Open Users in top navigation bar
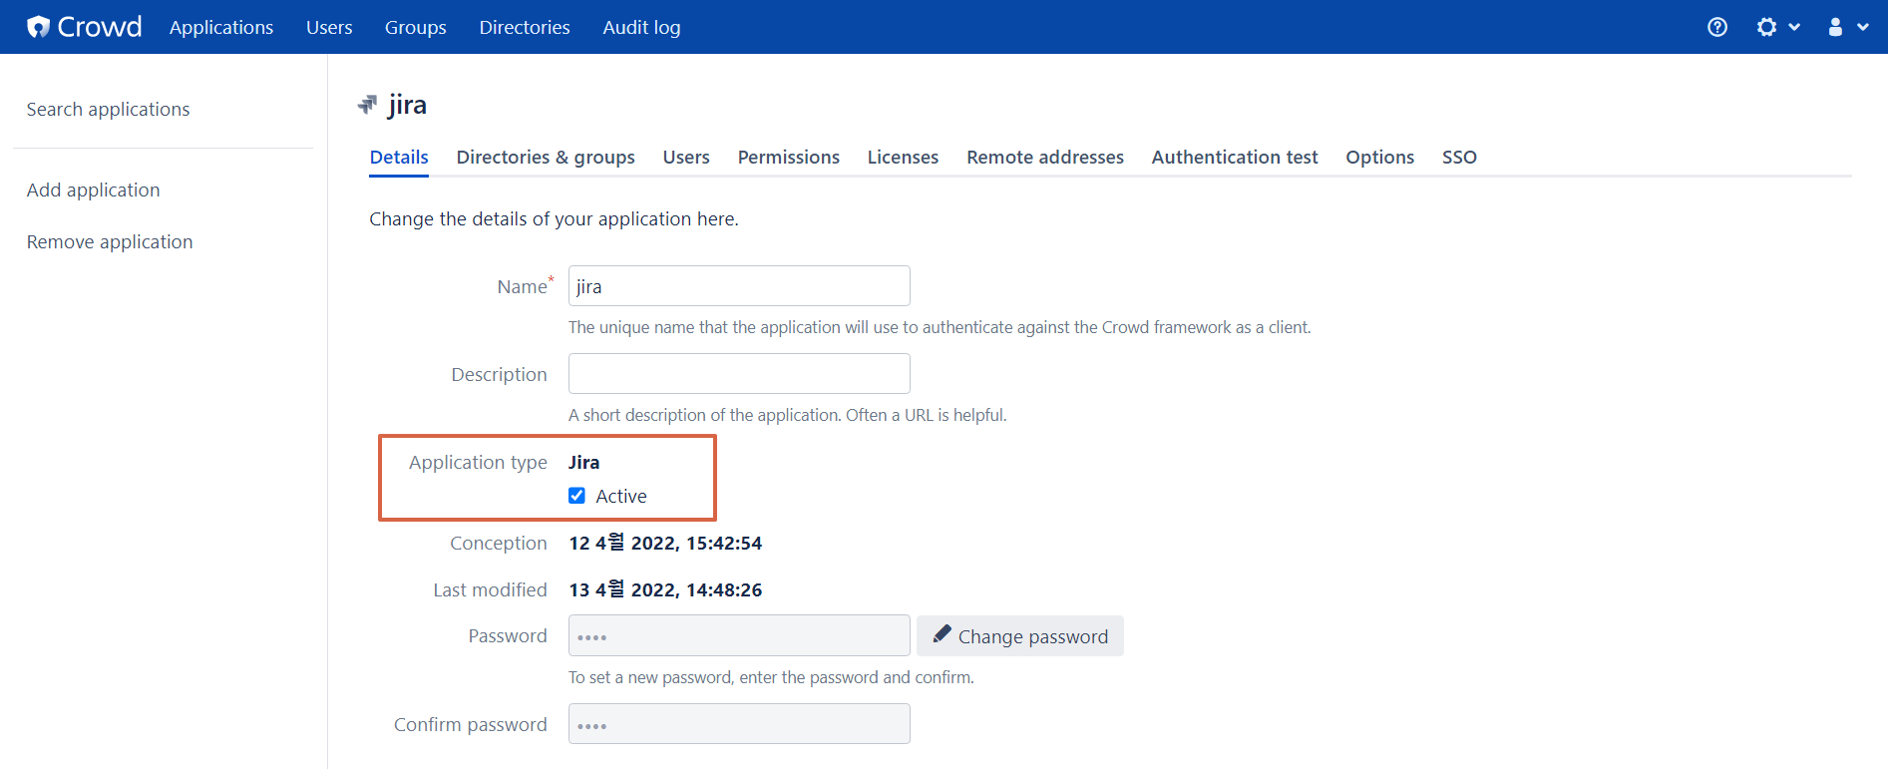Screen dimensions: 1888x769 point(329,27)
